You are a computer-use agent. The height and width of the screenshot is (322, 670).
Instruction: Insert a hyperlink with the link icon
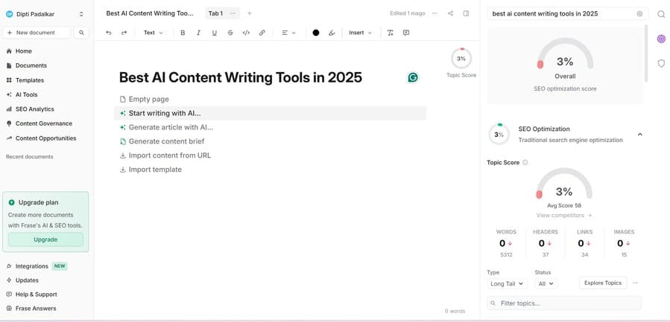pos(262,33)
